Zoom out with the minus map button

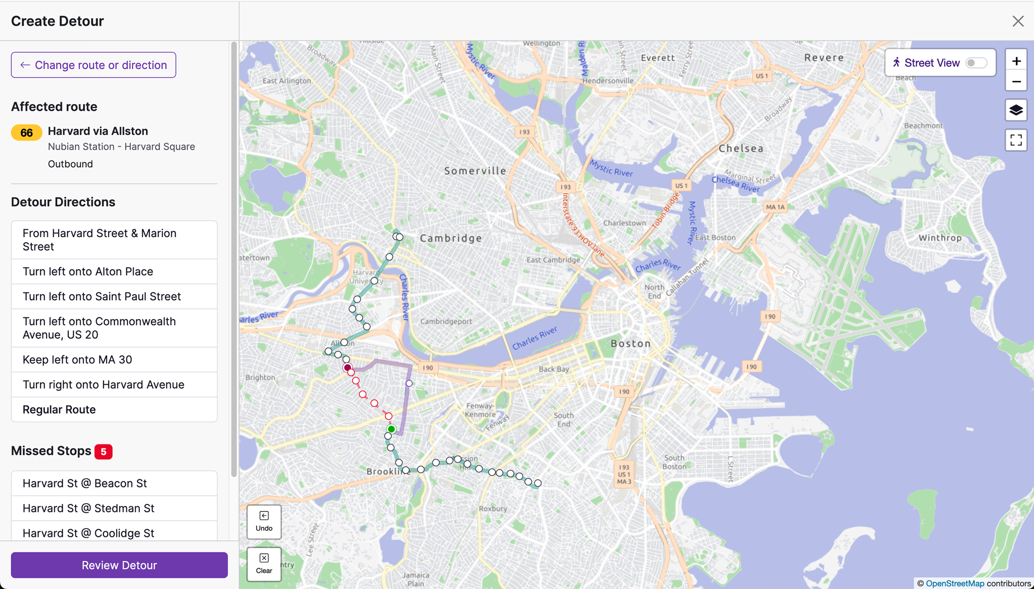pyautogui.click(x=1016, y=81)
